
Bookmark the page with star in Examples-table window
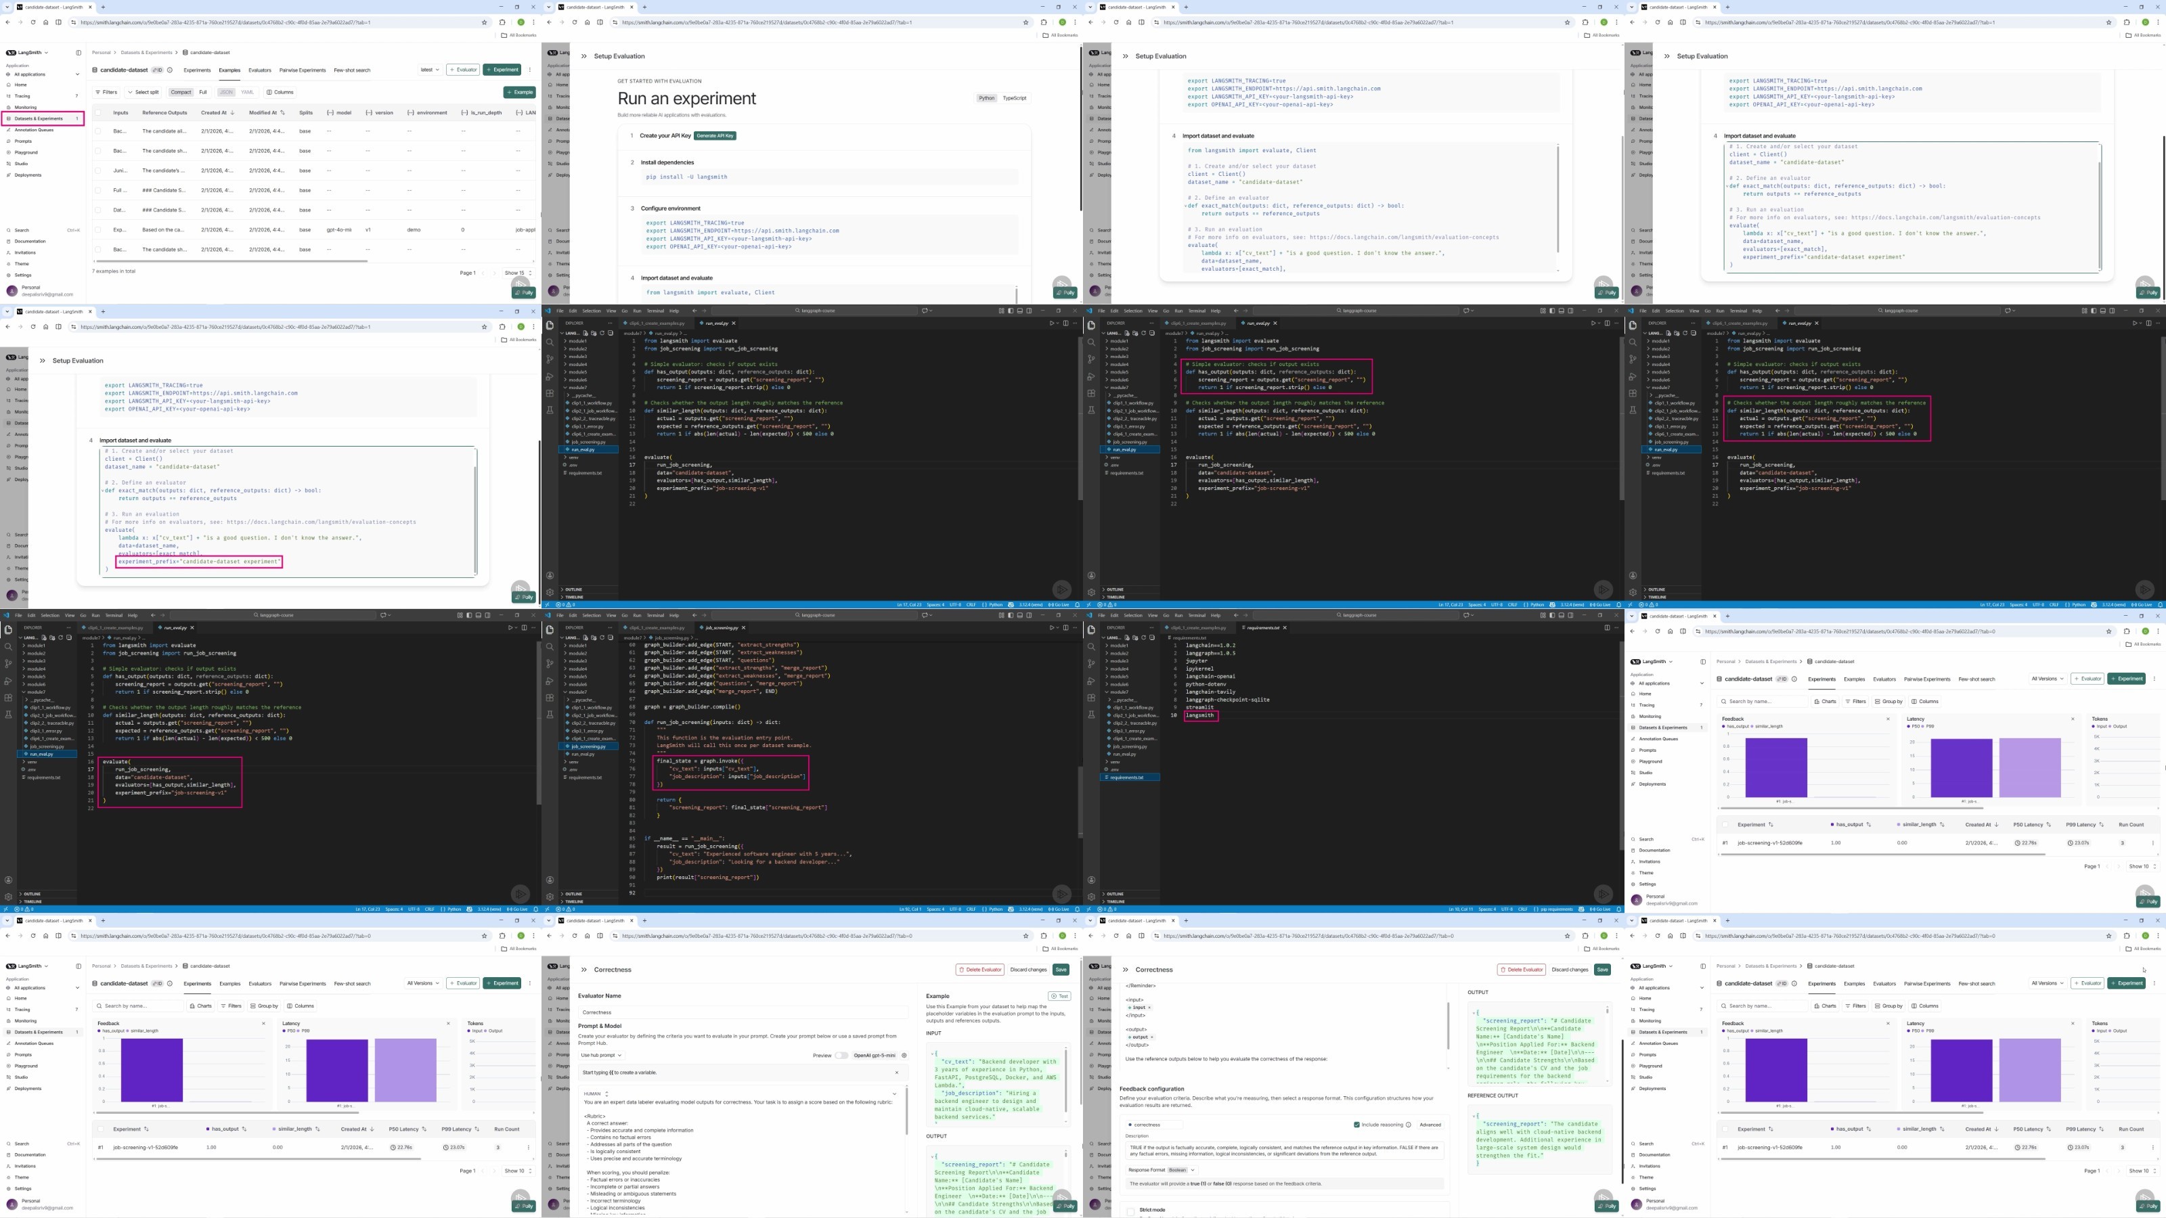[485, 22]
